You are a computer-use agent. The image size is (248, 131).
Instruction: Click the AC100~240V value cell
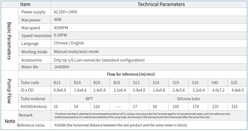(x=65, y=12)
